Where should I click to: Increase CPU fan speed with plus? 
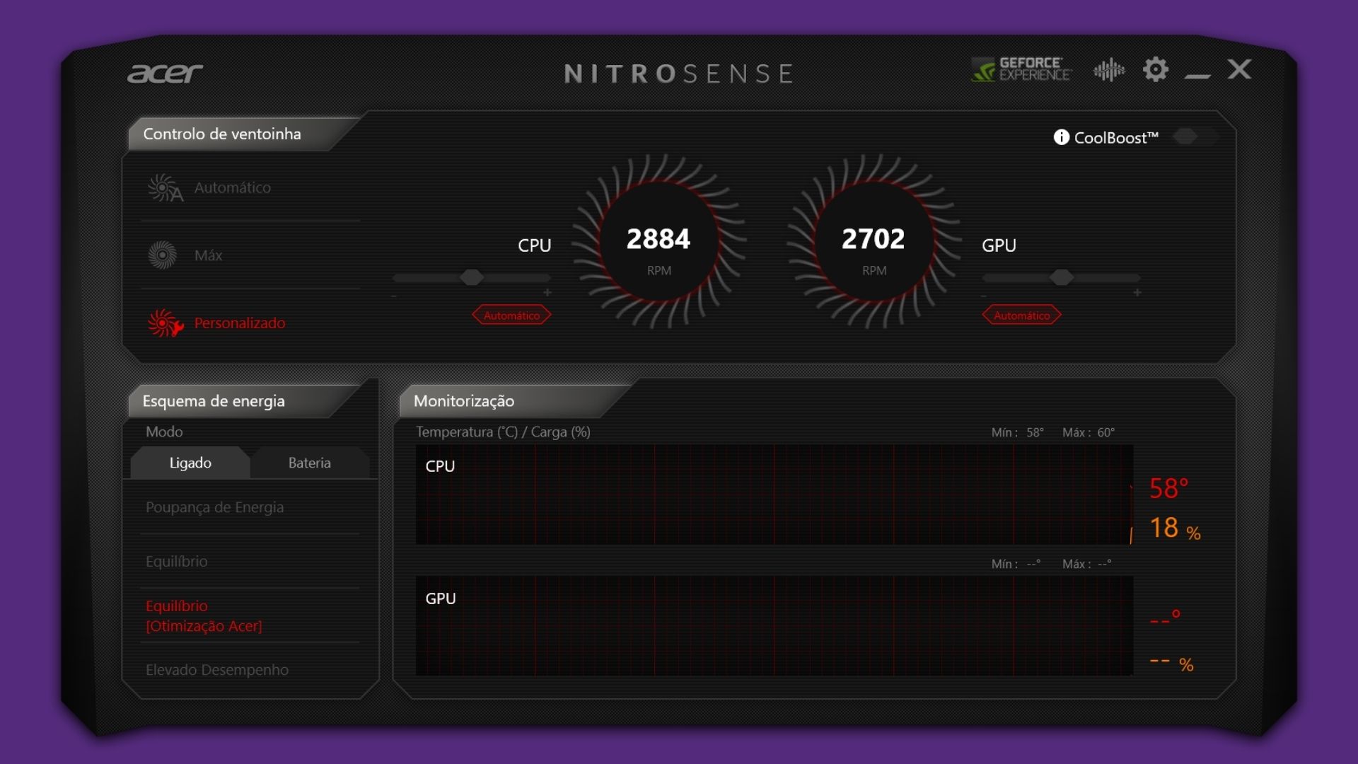(x=547, y=293)
